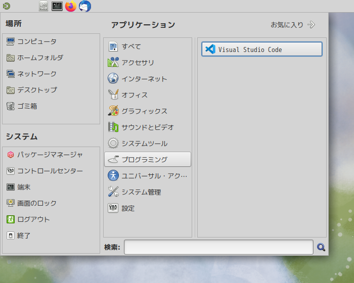
Task: Click the ホームフォルダ label text
Action: click(x=40, y=58)
